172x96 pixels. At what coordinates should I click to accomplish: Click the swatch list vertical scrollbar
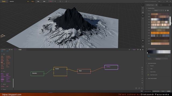tap(170, 21)
